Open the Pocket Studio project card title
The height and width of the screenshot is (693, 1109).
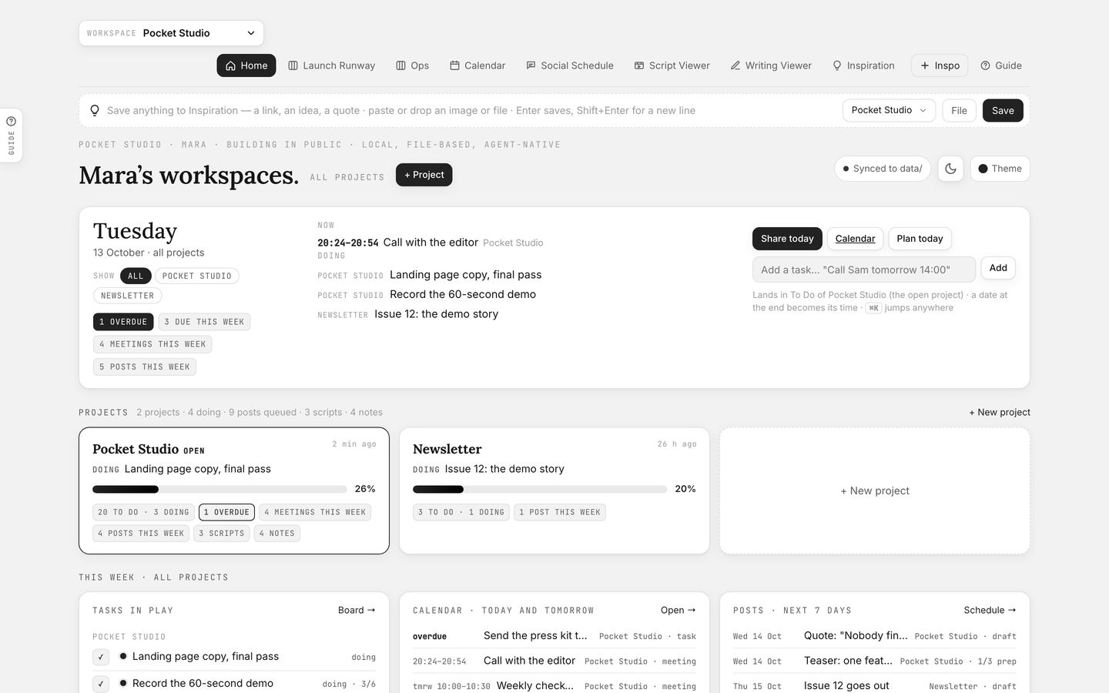coord(136,449)
